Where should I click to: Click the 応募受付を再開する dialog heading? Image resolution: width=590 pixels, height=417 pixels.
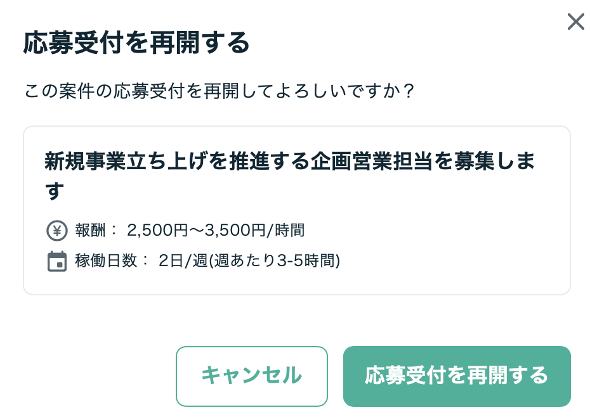coord(136,44)
